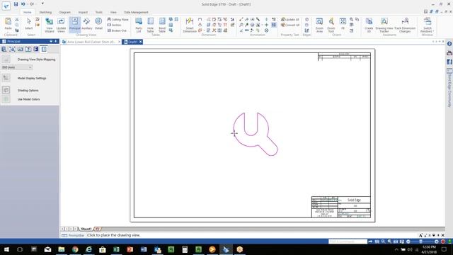Image resolution: width=453 pixels, height=255 pixels.
Task: Open the View ribbon tab
Action: pyautogui.click(x=113, y=12)
